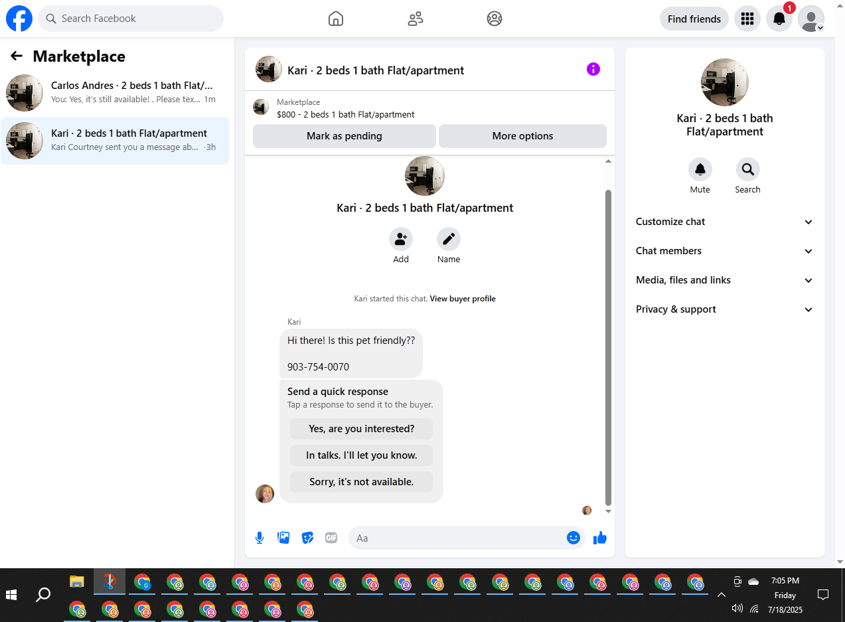Expand Customize chat section
Image resolution: width=845 pixels, height=622 pixels.
[x=725, y=222]
